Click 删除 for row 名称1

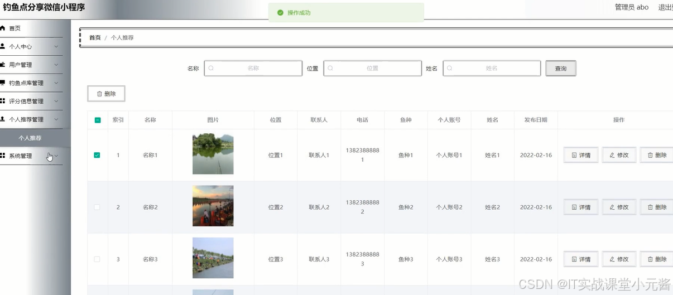click(x=656, y=155)
